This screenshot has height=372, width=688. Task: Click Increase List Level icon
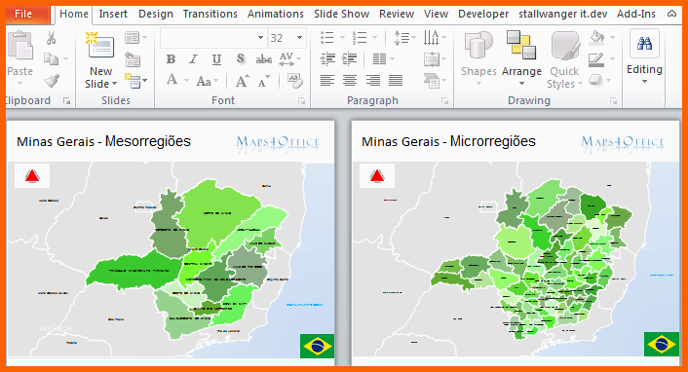click(x=350, y=58)
